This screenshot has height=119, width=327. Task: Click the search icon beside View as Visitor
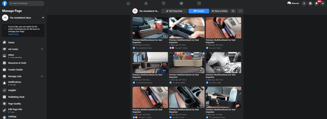233,11
